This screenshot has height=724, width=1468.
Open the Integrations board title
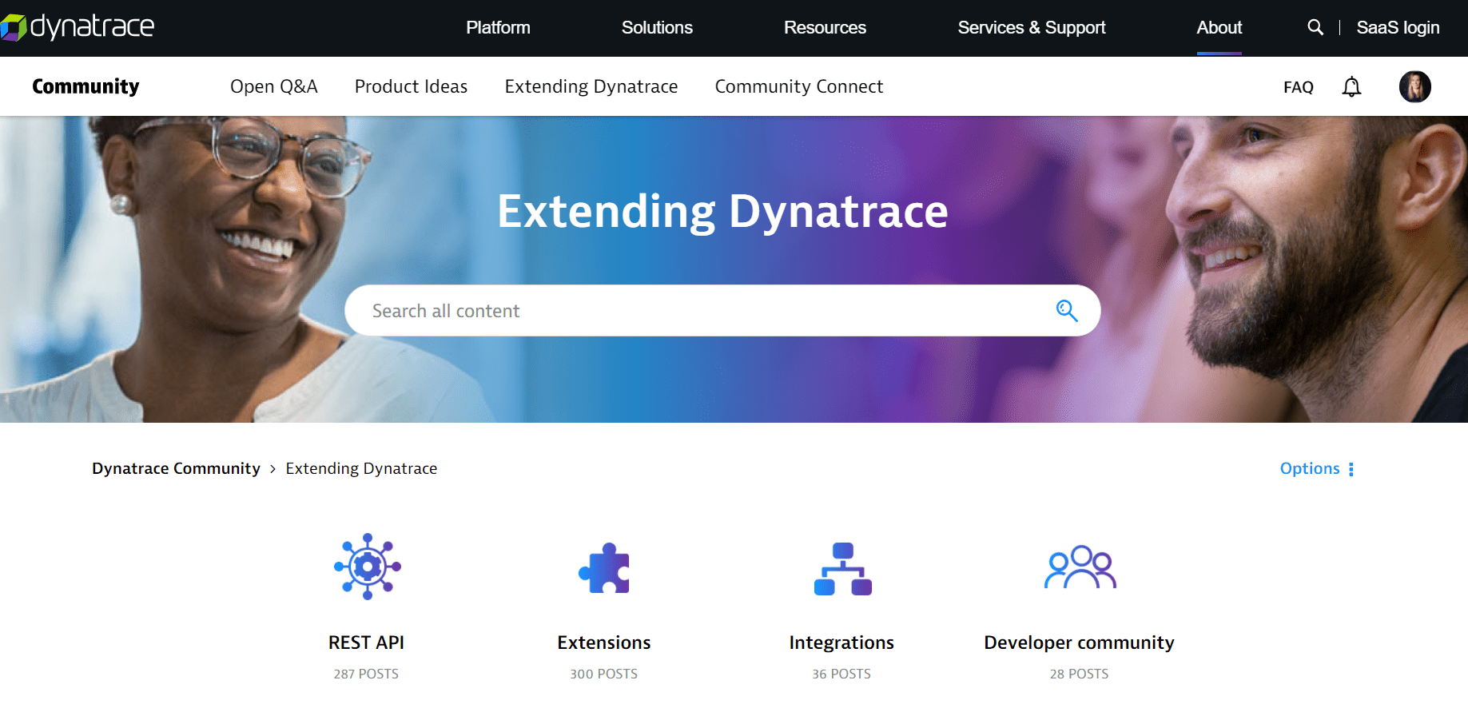pos(841,642)
